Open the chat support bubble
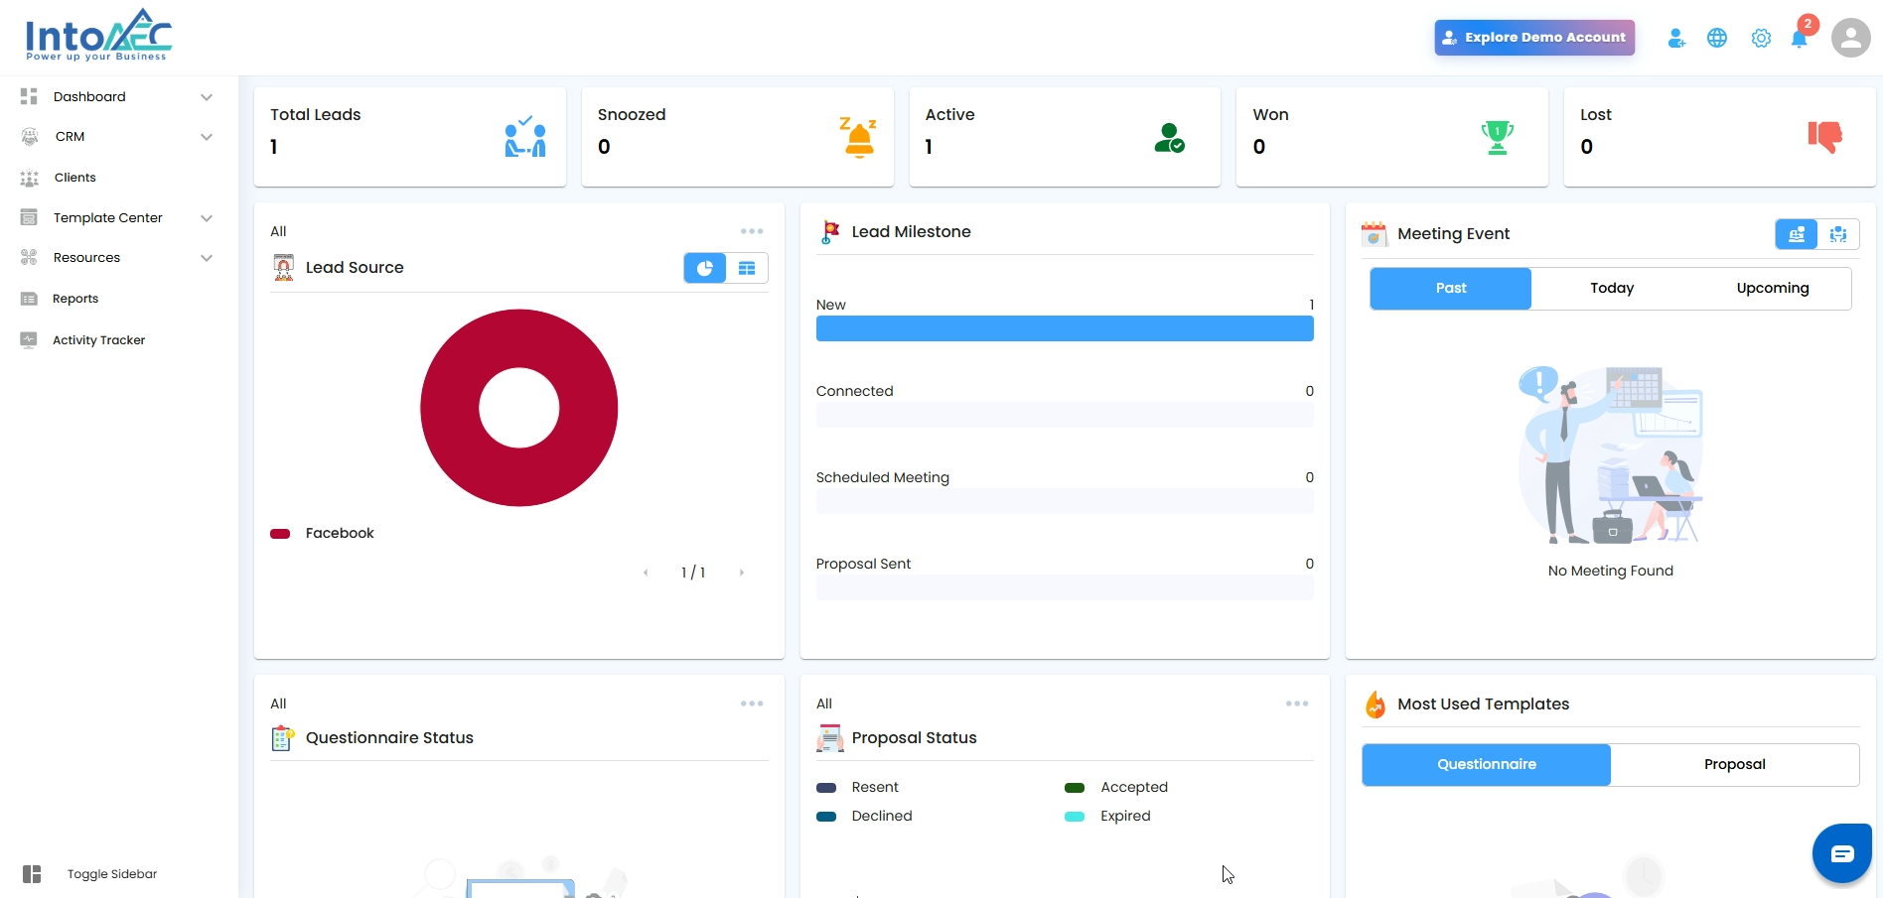1883x898 pixels. point(1842,853)
